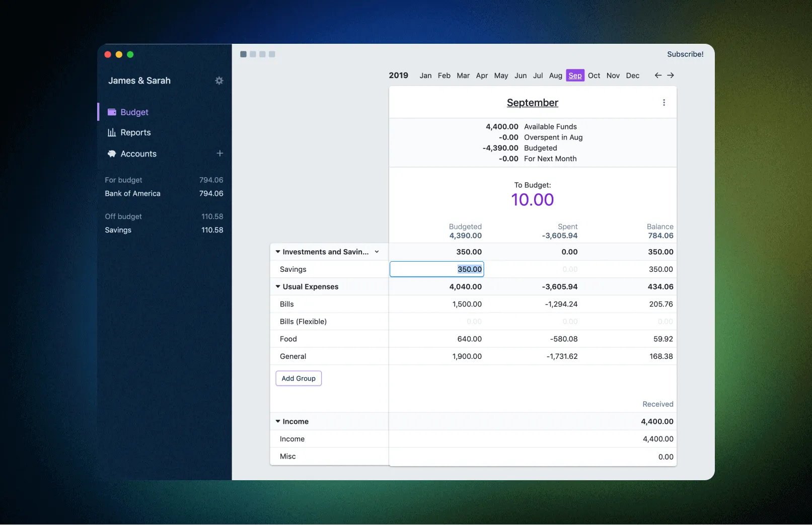Screen dimensions: 812x525
Task: Click the 2019 year label
Action: [398, 76]
